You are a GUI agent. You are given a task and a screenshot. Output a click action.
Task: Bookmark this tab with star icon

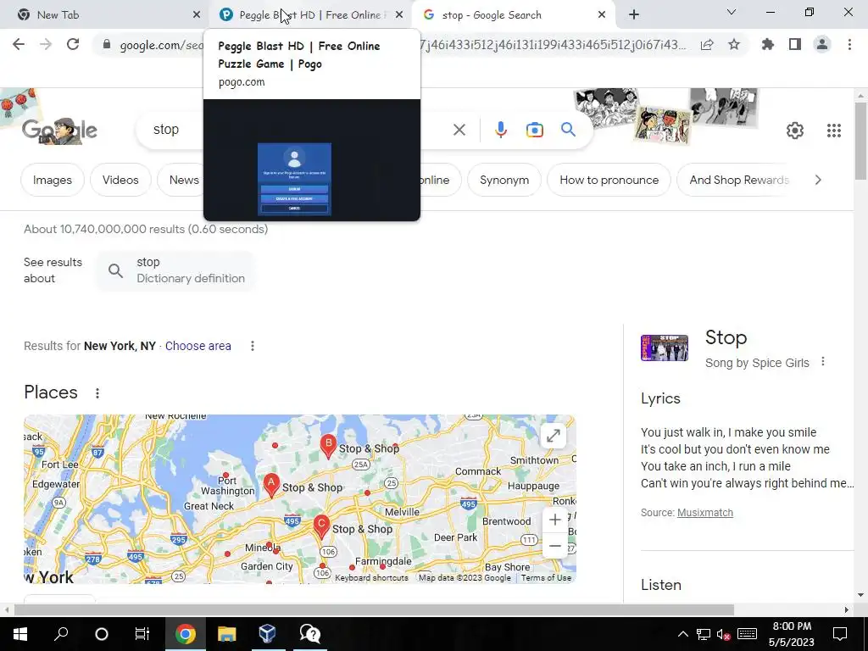pos(734,45)
